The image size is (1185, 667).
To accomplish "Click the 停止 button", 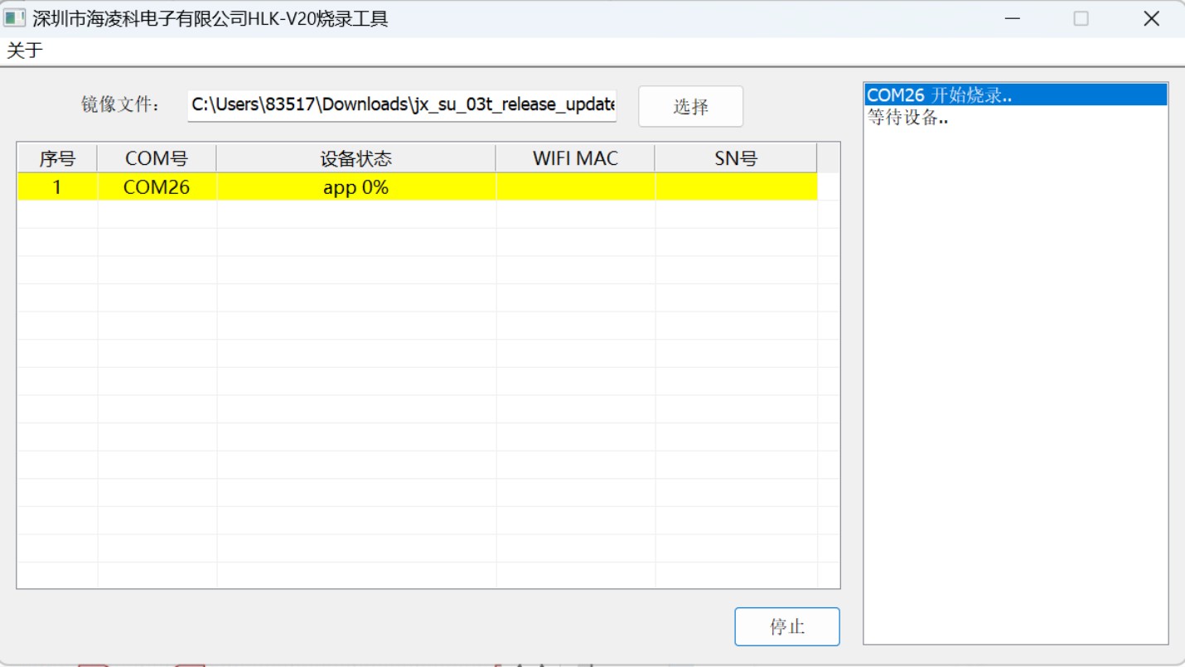I will (786, 626).
